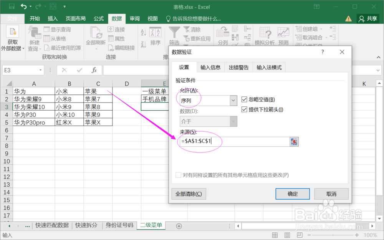Expand the Get External Data dropdown arrow

[23, 49]
